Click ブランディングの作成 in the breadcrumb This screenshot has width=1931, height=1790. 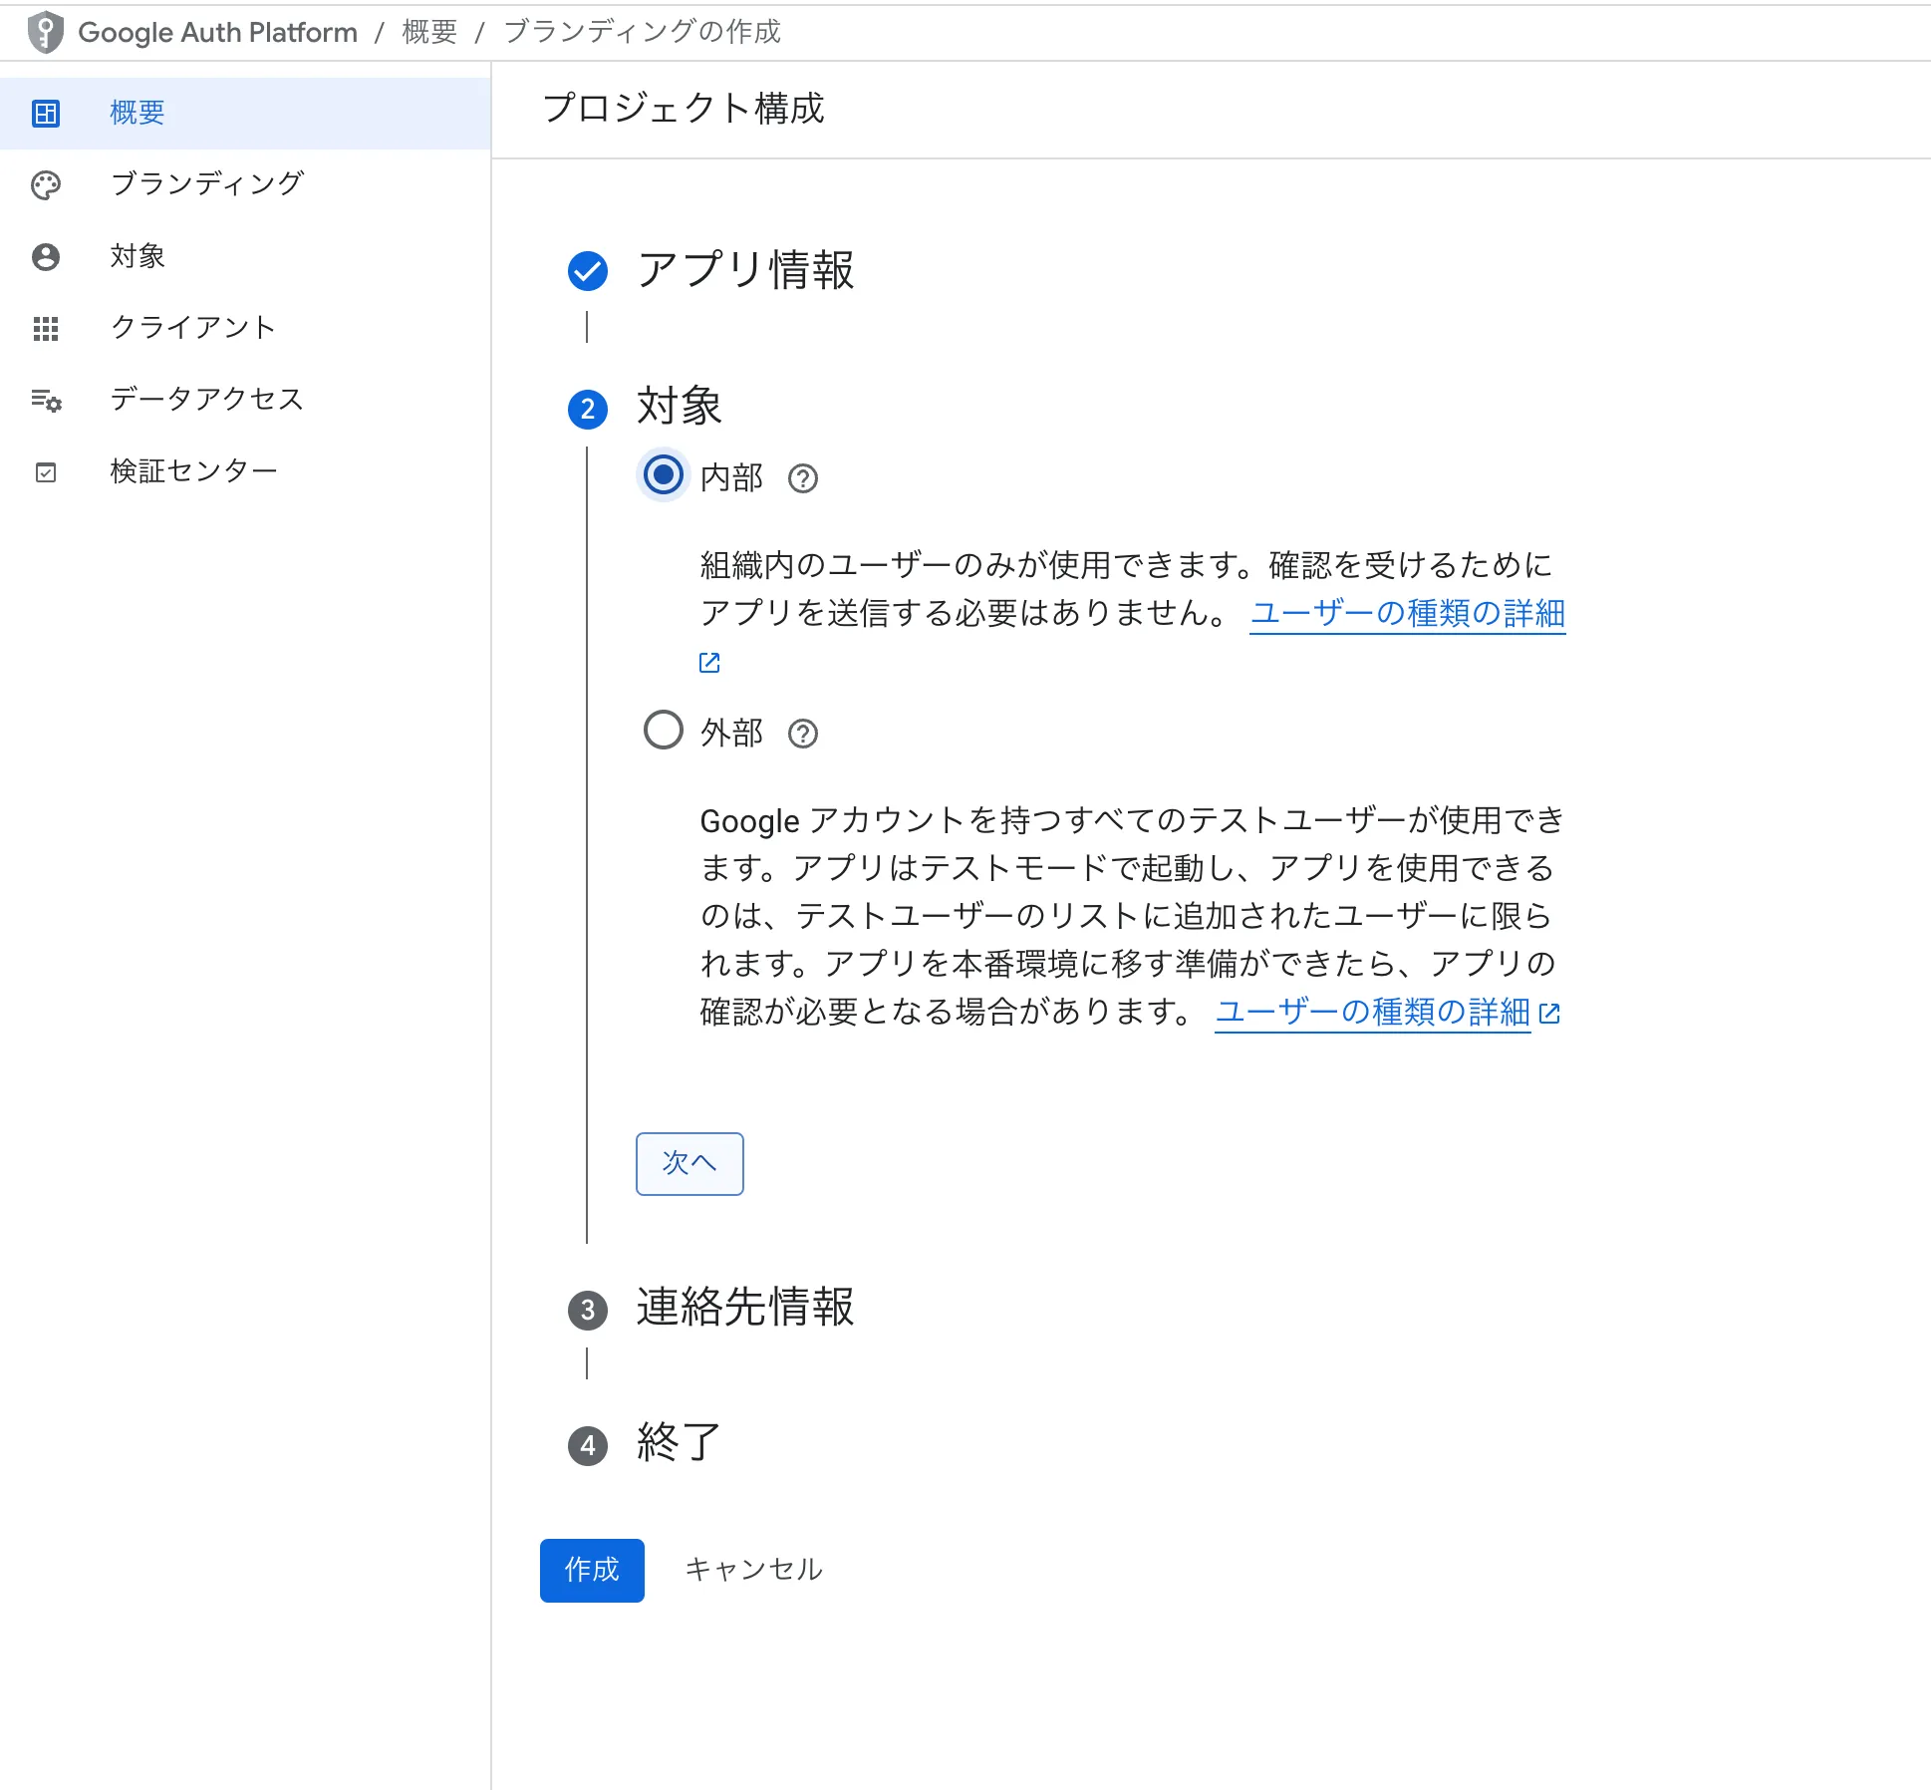click(642, 31)
